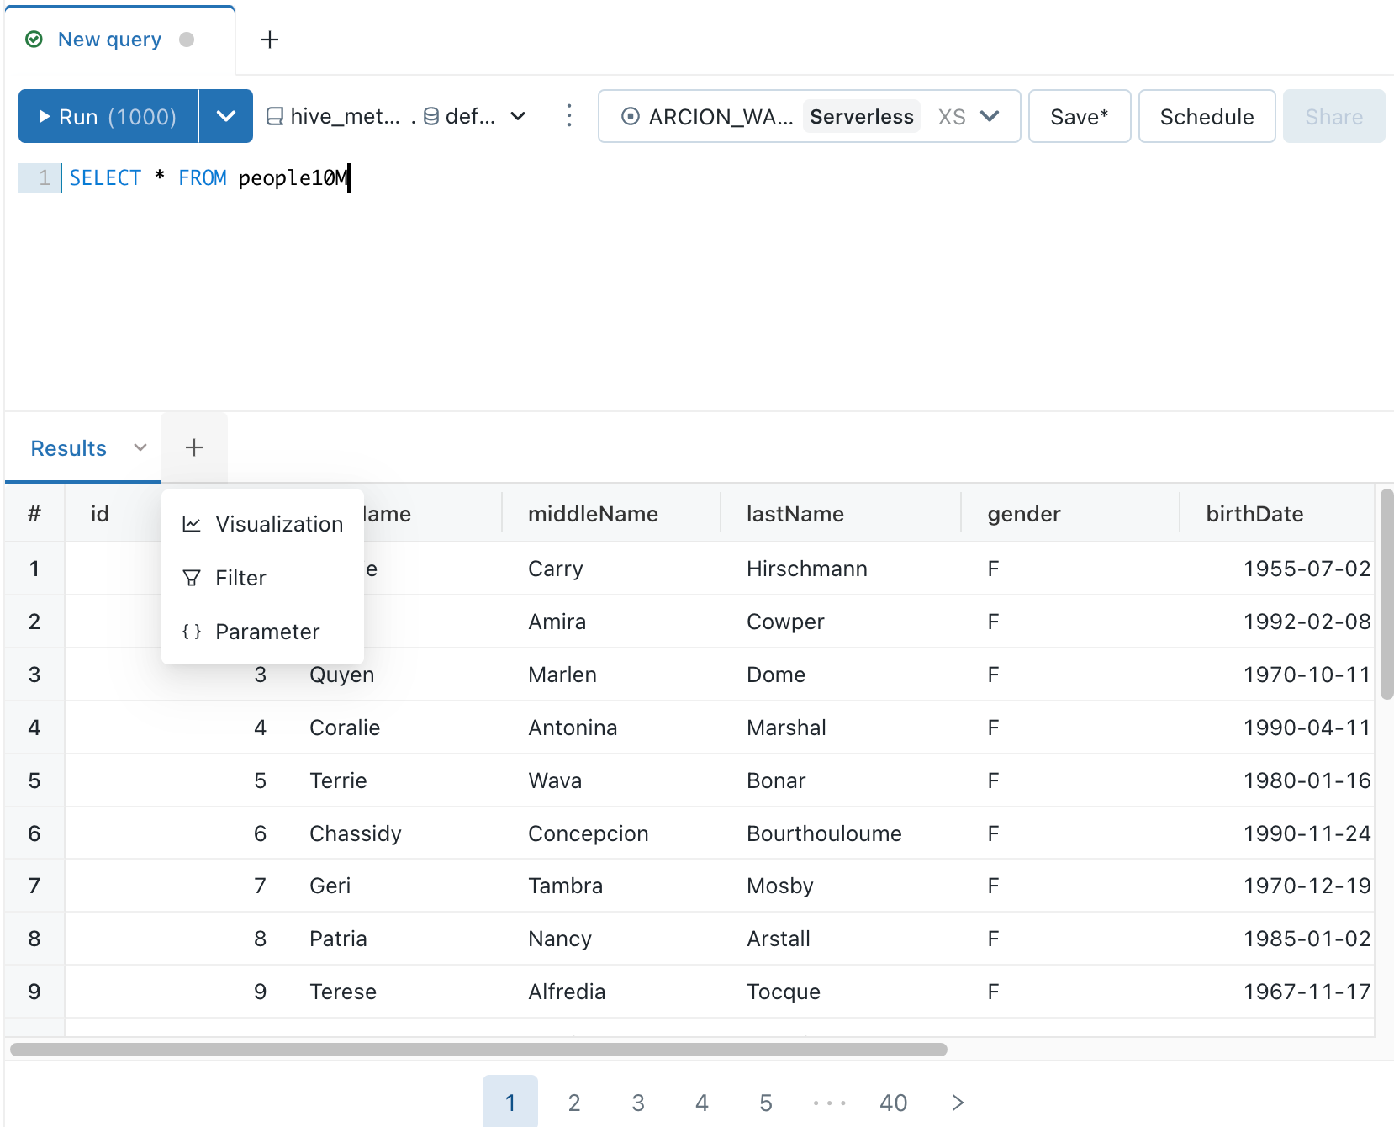Go to results page 1
Image resolution: width=1394 pixels, height=1127 pixels.
coord(510,1102)
